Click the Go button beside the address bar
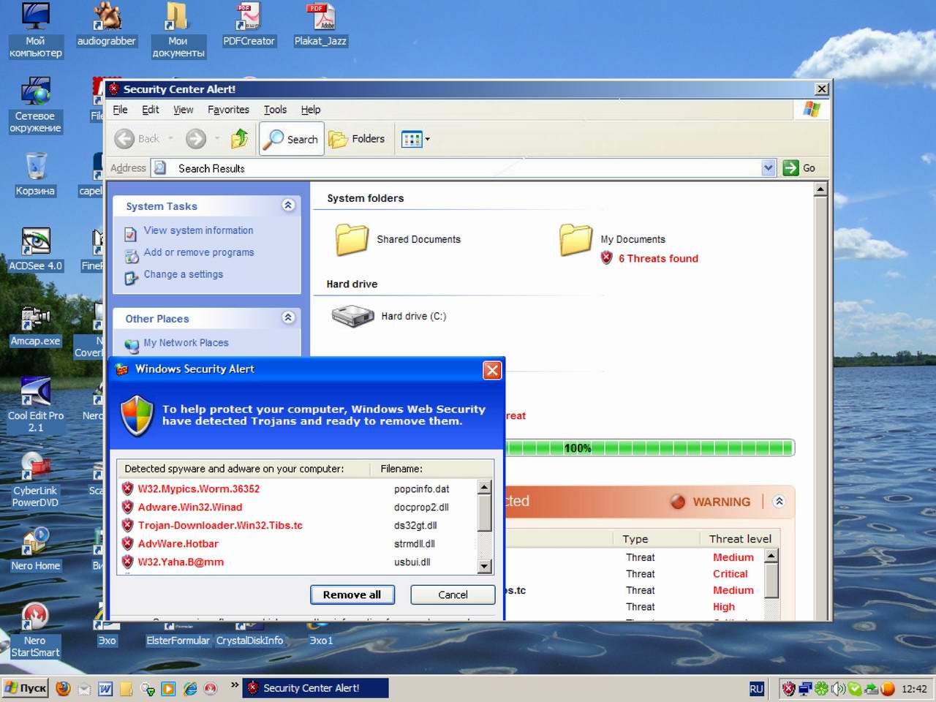The width and height of the screenshot is (936, 702). click(x=799, y=167)
